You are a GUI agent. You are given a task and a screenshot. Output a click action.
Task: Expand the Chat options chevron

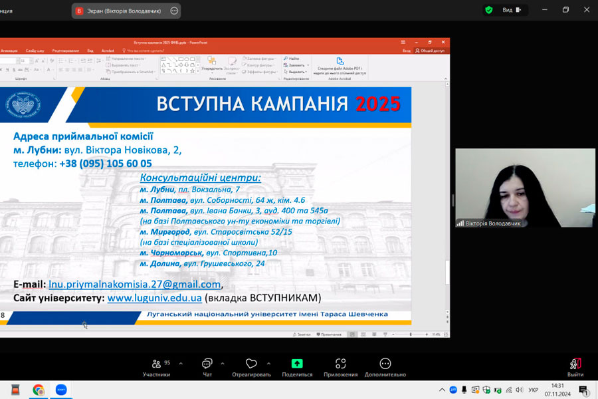222,364
